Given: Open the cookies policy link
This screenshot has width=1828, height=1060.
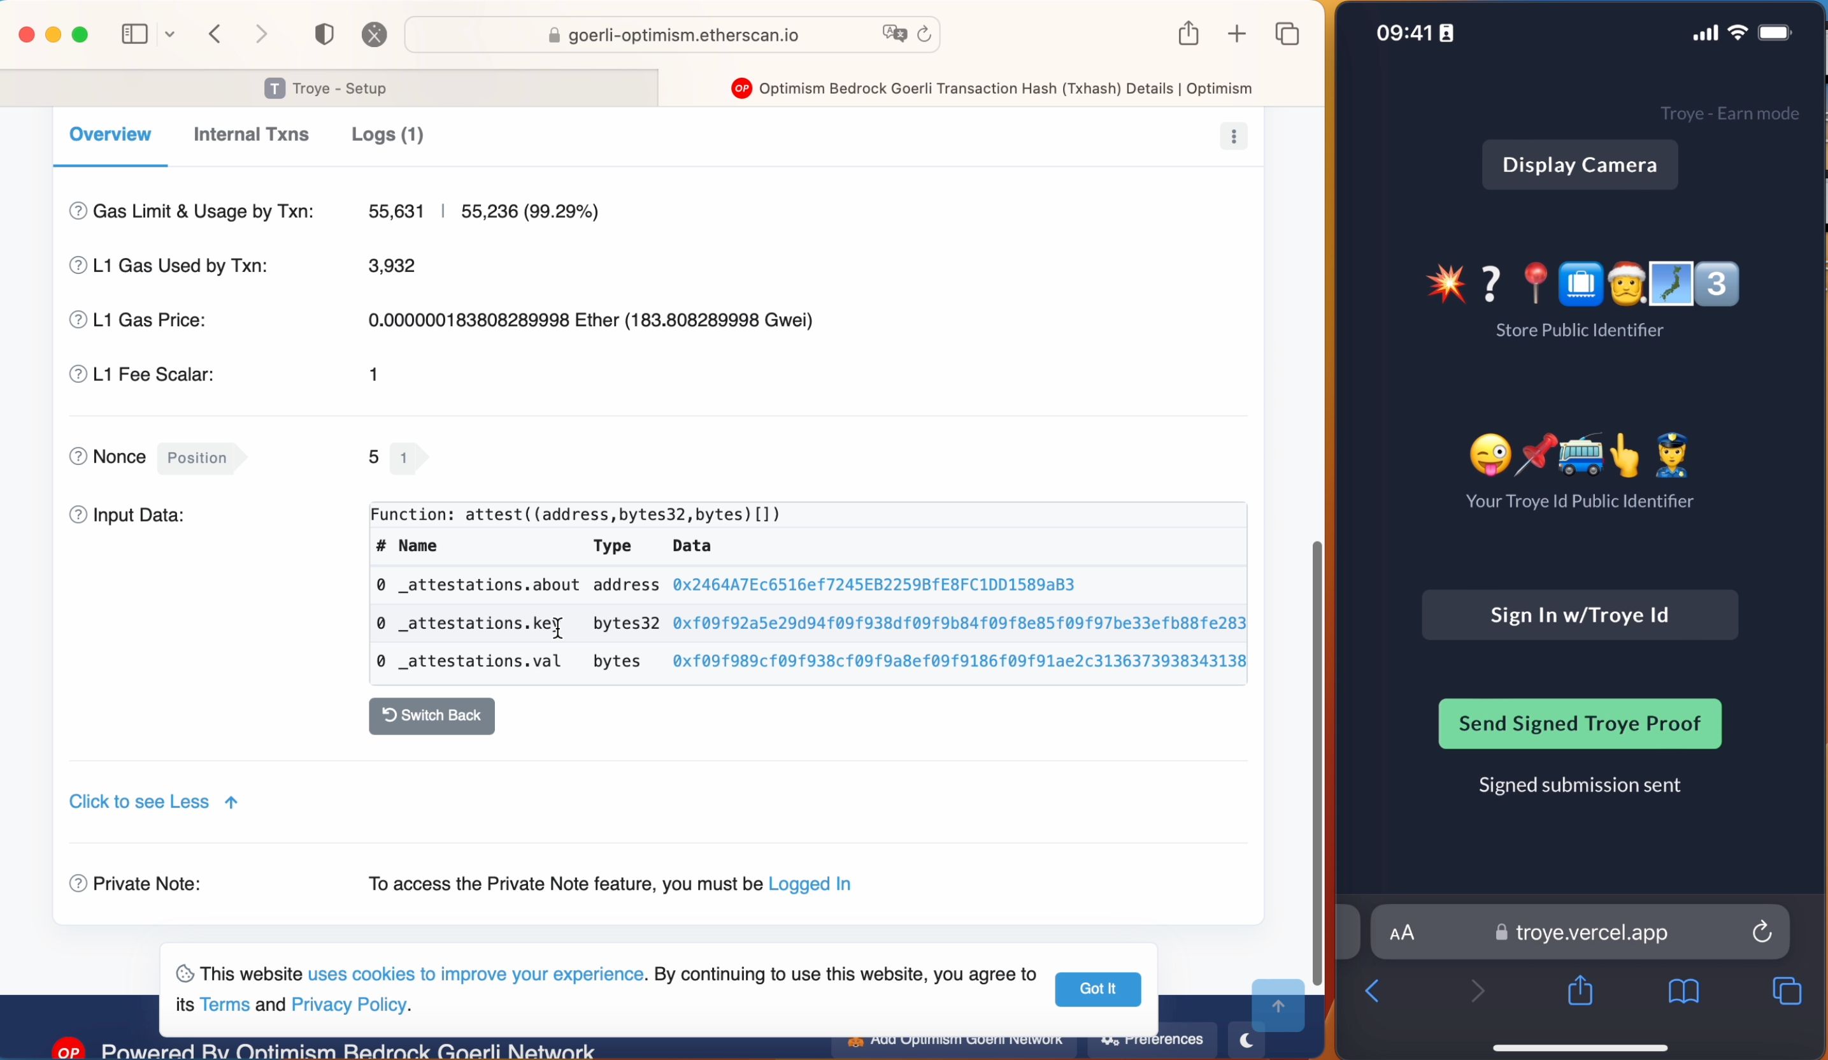Looking at the screenshot, I should click(x=475, y=973).
